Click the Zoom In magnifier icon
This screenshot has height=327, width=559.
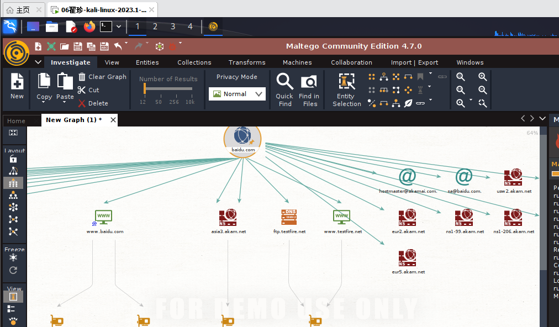click(x=483, y=77)
